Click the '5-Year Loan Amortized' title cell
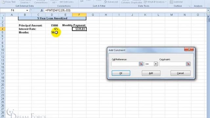 tap(52, 18)
